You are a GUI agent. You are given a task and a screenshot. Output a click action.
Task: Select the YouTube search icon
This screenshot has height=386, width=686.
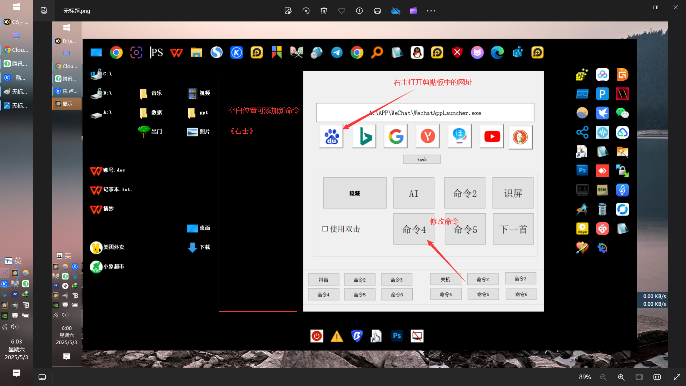coord(491,137)
